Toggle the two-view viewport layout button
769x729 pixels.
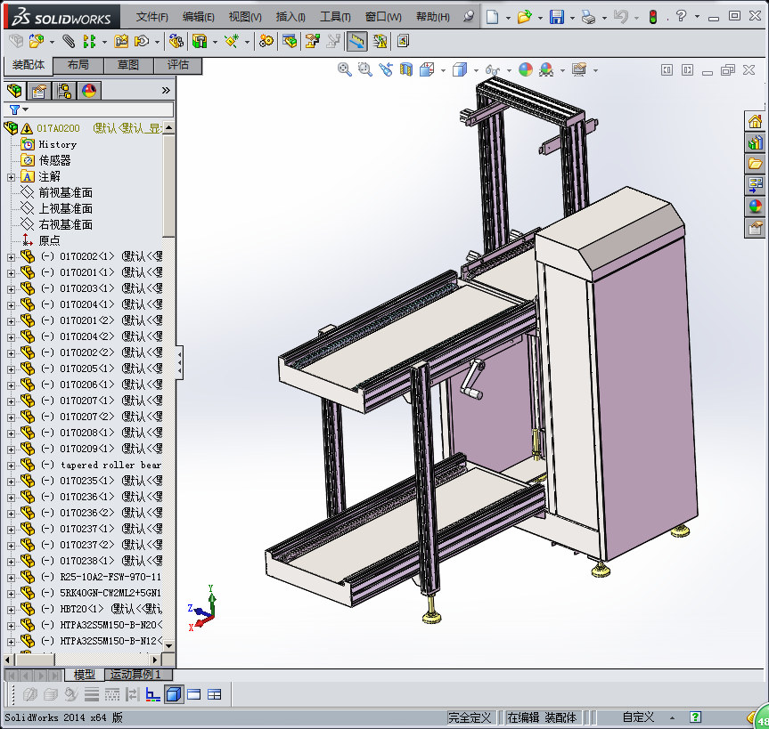click(193, 694)
